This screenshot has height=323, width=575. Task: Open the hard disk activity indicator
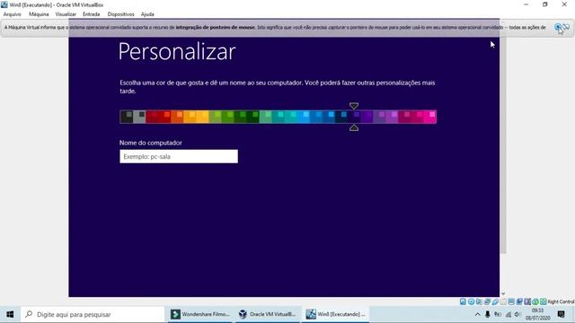click(x=463, y=301)
